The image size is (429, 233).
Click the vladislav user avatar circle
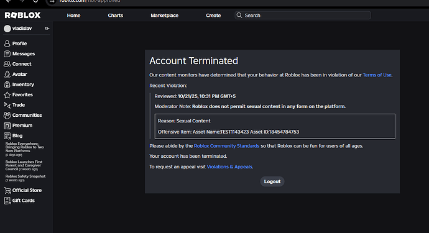[7, 29]
